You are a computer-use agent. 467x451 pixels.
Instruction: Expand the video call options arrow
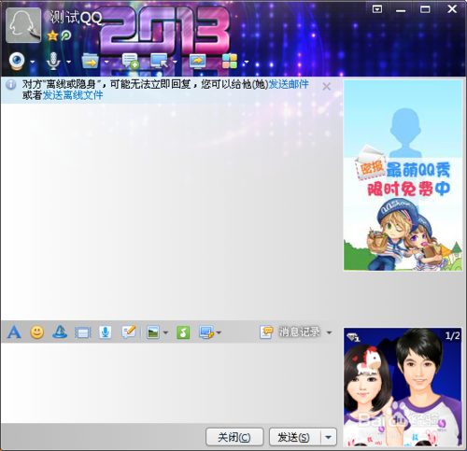(33, 62)
